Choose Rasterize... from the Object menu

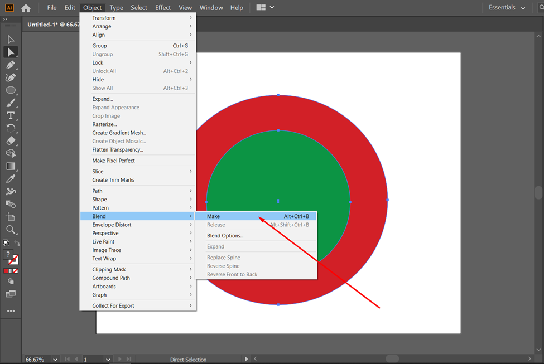[x=138, y=124]
